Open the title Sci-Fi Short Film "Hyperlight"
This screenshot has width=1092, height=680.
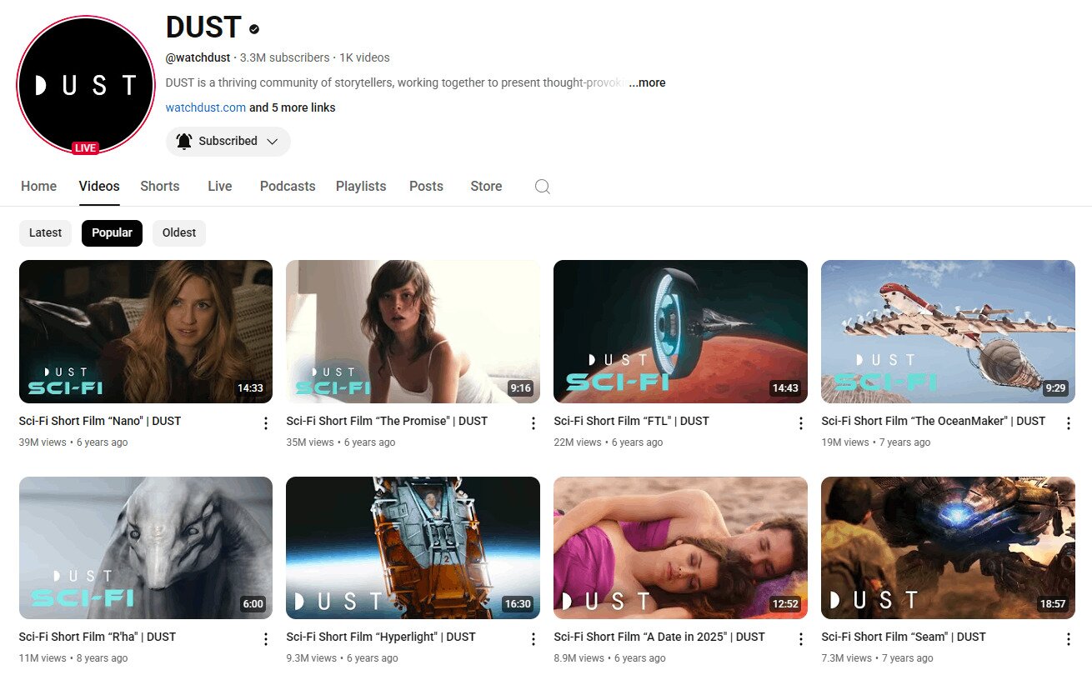coord(381,637)
